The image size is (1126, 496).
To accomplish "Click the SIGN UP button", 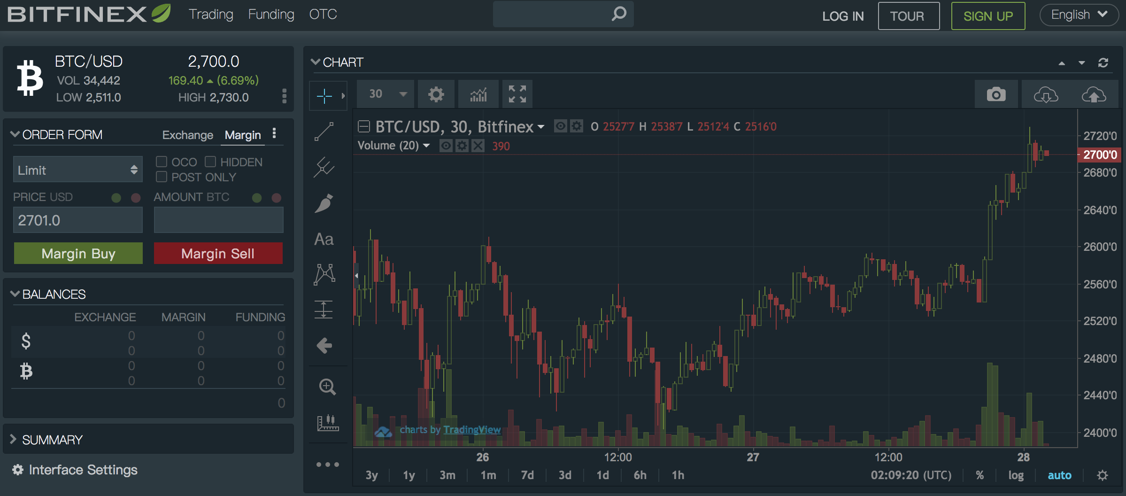I will [987, 16].
